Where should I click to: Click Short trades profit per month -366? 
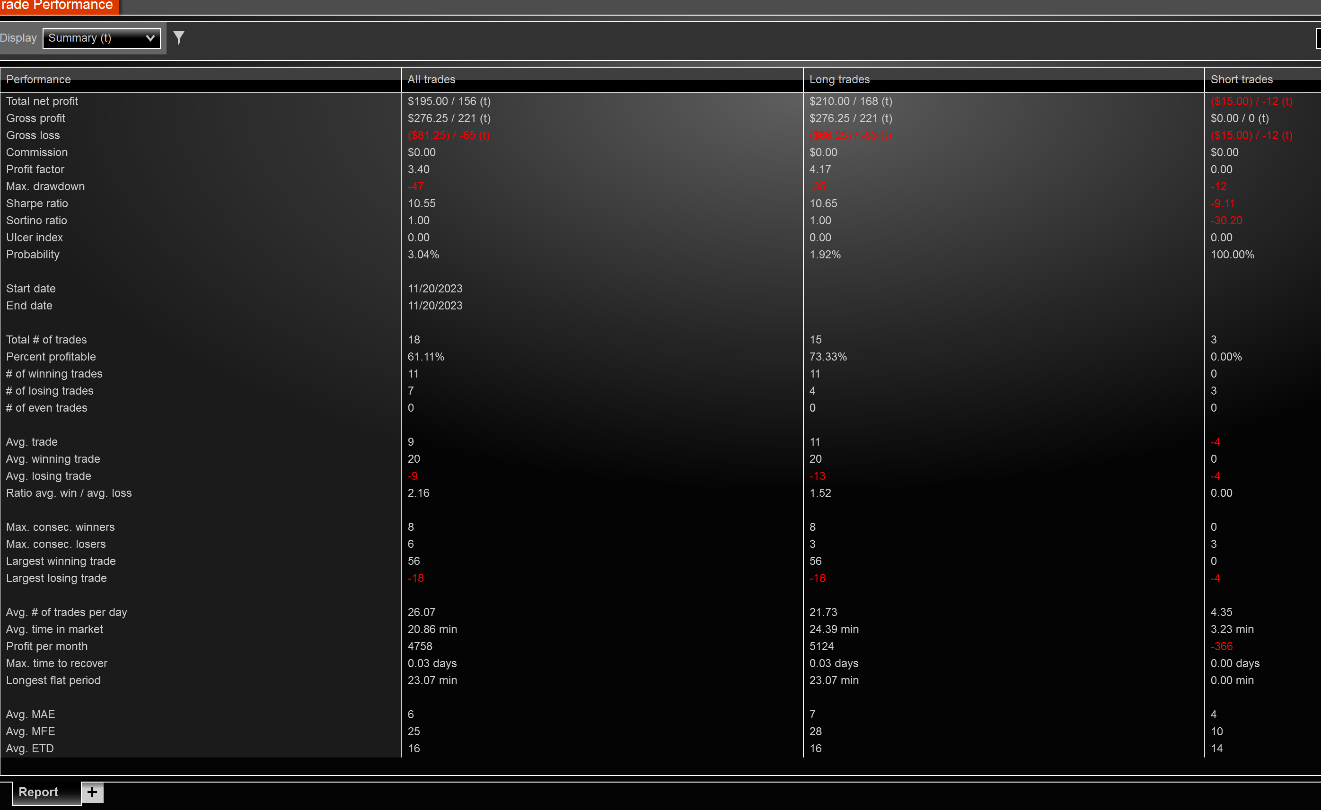pos(1222,647)
